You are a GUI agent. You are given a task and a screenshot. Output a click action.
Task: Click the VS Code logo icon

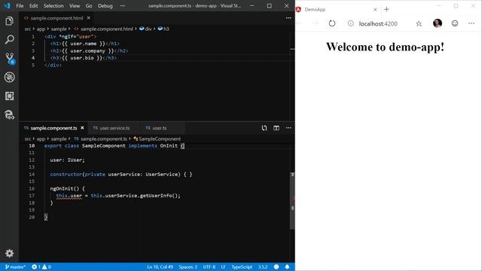(7, 6)
